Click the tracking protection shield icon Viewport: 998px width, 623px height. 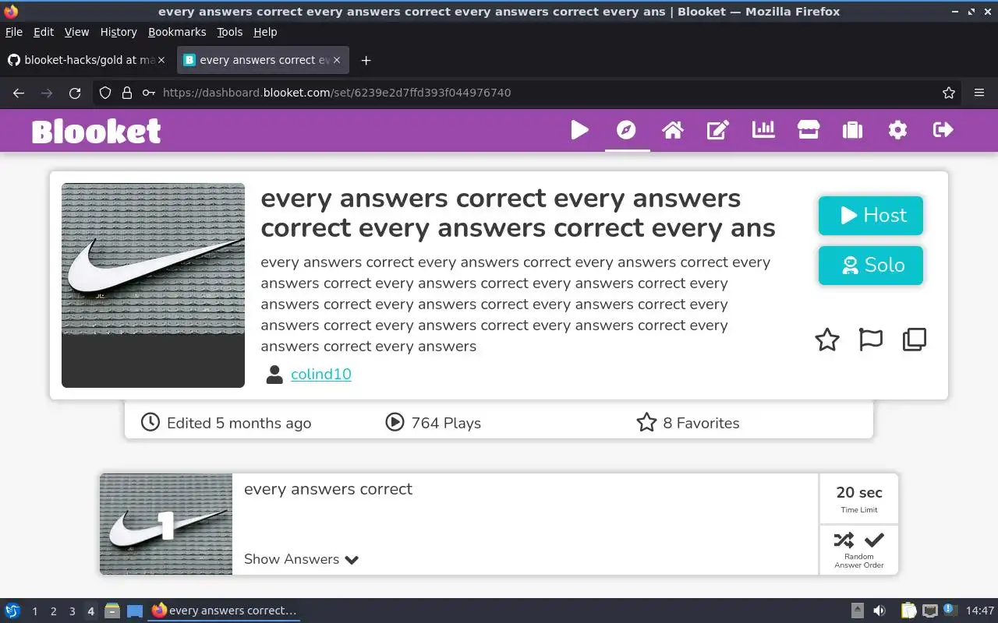click(x=105, y=93)
